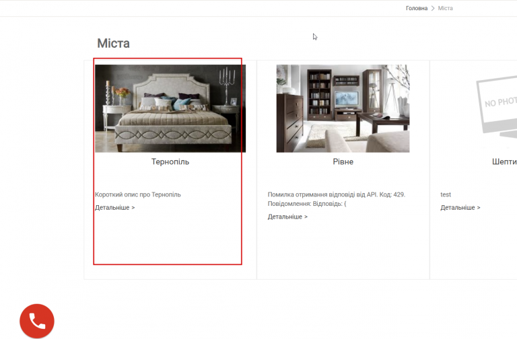
Task: Open the Тернопіль city title
Action: 170,161
